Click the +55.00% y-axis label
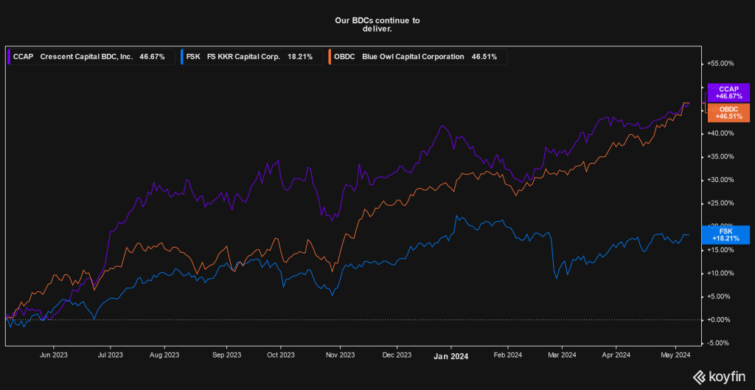Image resolution: width=755 pixels, height=390 pixels. (x=720, y=63)
